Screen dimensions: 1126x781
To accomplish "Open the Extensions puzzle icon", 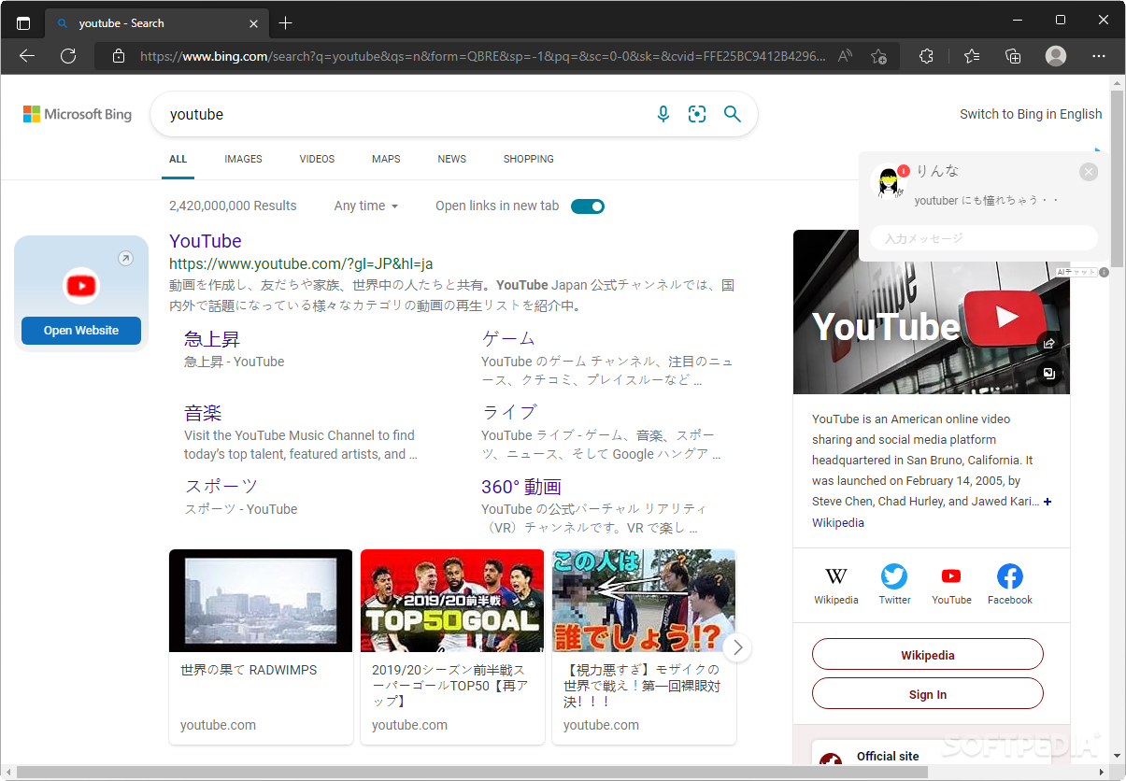I will point(926,56).
